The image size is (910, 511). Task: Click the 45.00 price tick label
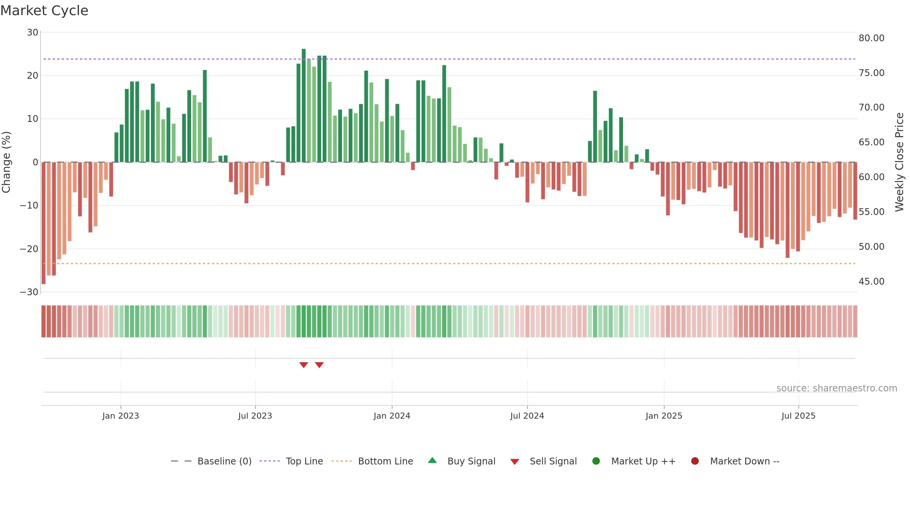(x=871, y=281)
